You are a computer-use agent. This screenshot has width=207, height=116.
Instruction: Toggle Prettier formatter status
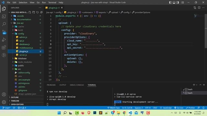click(x=190, y=108)
